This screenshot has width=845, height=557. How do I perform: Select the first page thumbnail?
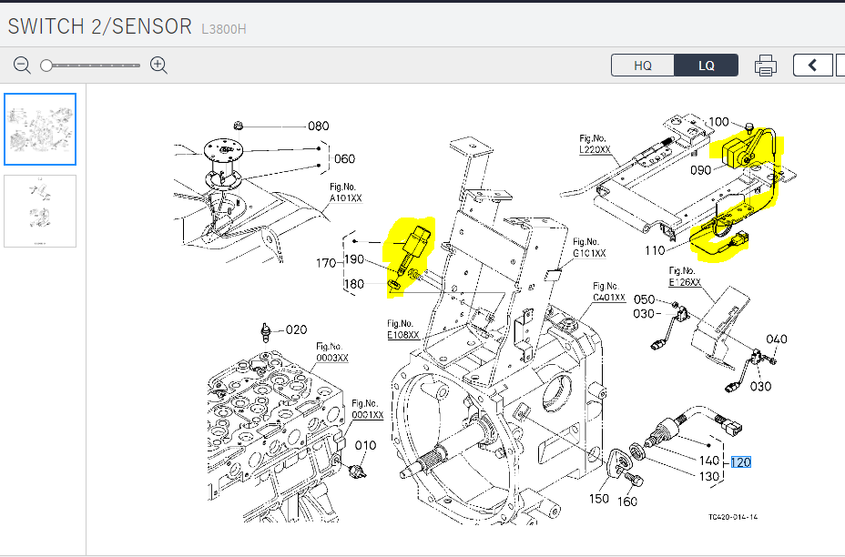pos(40,129)
